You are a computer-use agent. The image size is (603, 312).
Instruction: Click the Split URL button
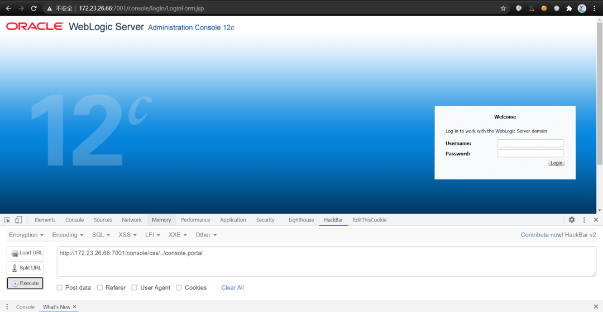(25, 268)
